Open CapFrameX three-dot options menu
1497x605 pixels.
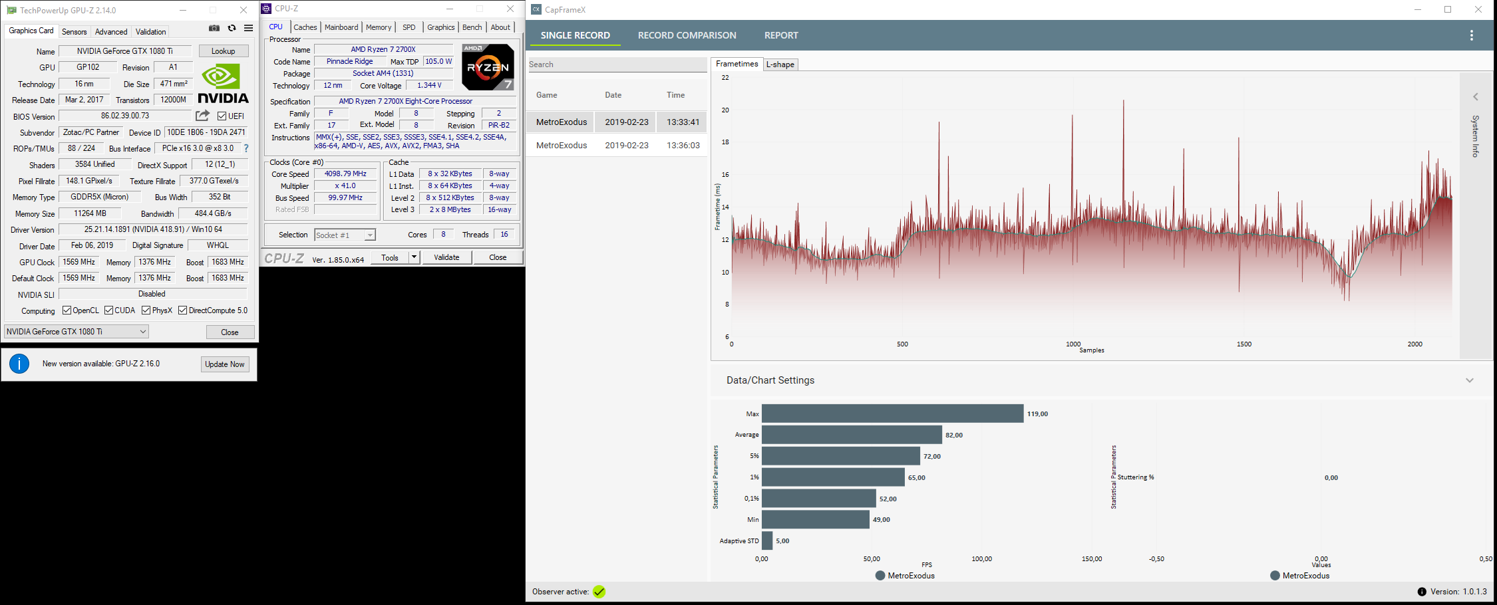pos(1471,35)
